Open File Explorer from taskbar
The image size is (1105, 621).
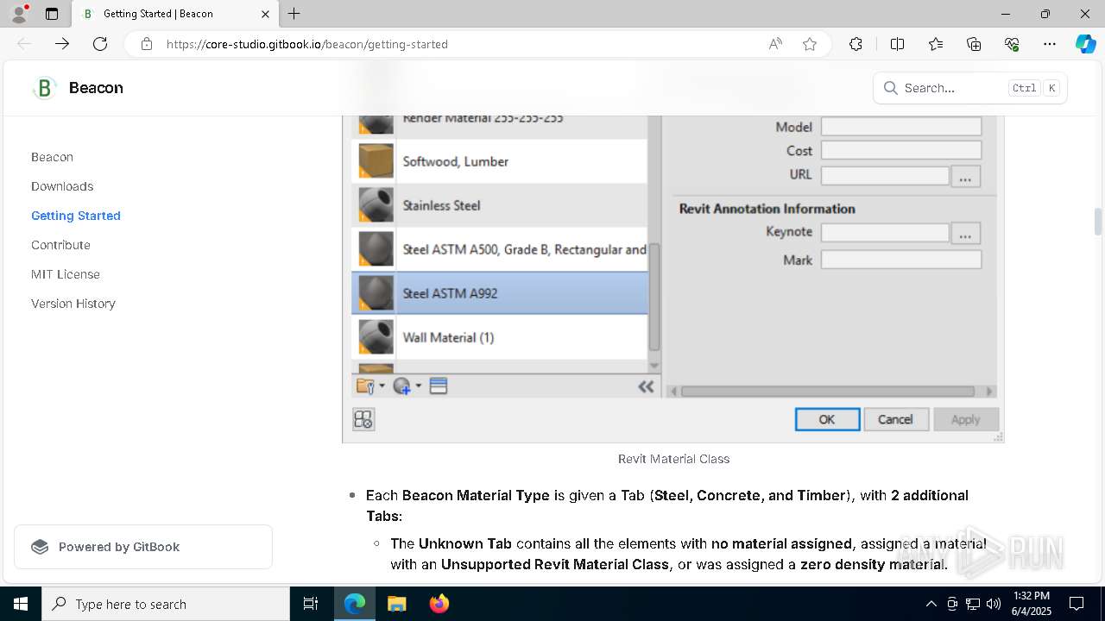[396, 604]
